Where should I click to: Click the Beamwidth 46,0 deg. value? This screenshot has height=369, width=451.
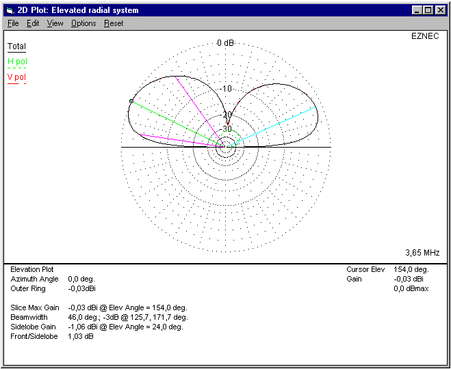(128, 317)
